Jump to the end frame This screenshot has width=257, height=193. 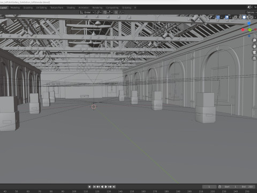coord(114,187)
